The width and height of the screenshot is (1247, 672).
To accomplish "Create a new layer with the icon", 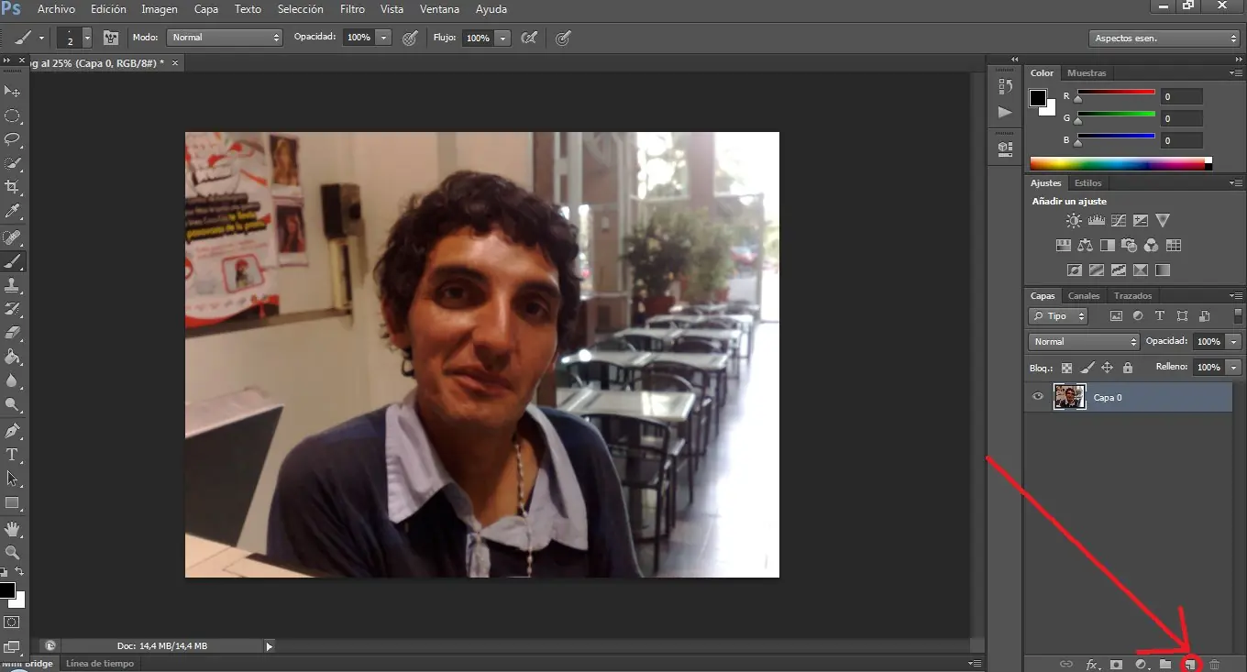I will point(1189,664).
